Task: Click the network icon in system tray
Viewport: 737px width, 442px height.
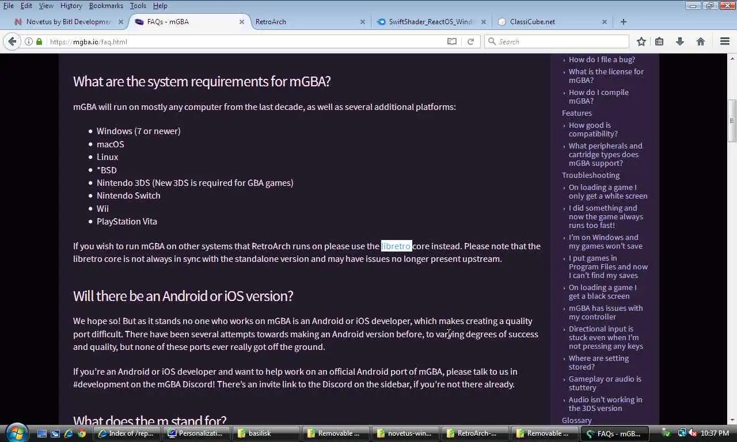Action: (x=682, y=433)
